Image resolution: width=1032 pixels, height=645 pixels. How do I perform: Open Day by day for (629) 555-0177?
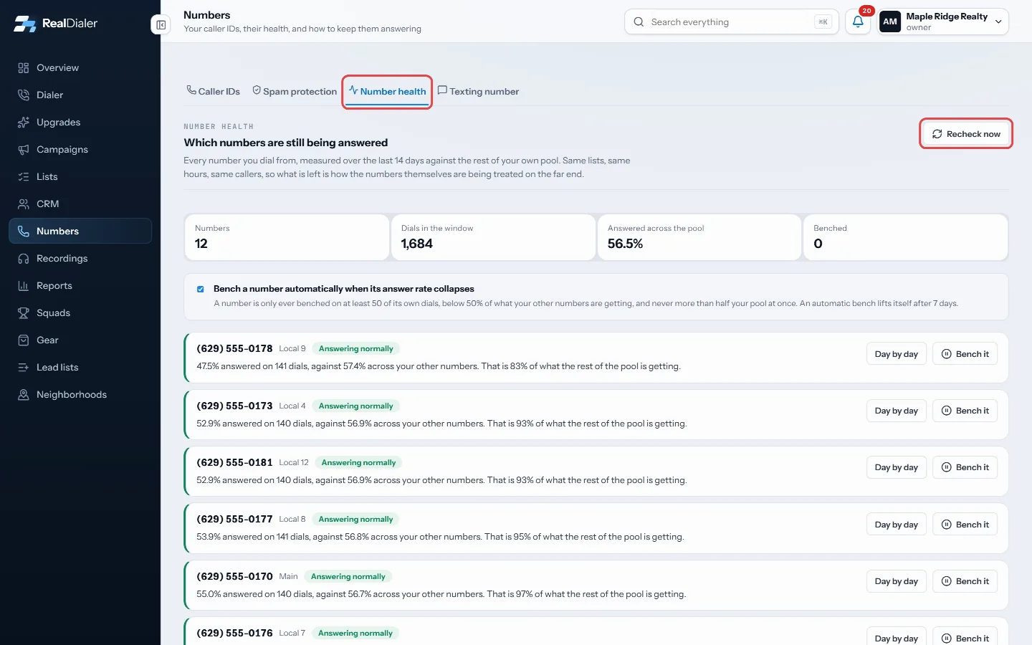click(897, 525)
